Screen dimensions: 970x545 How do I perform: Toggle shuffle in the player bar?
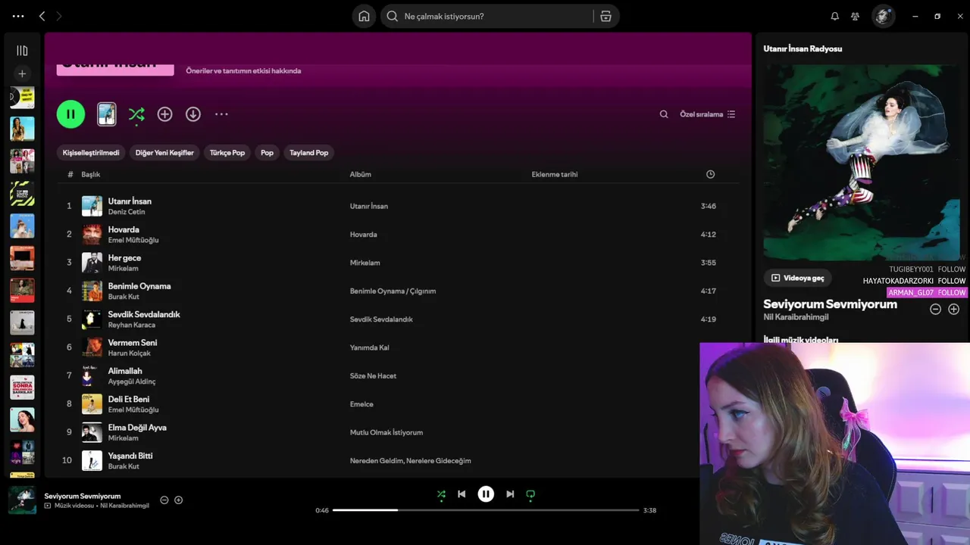tap(441, 494)
